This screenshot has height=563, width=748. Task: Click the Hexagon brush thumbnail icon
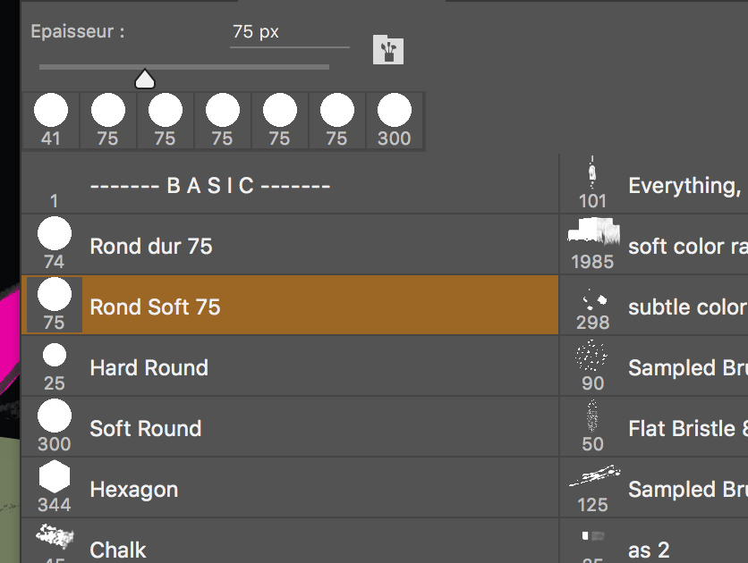(x=55, y=478)
